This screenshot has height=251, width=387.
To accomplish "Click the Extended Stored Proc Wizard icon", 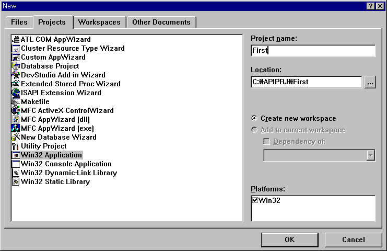I will tap(16, 84).
